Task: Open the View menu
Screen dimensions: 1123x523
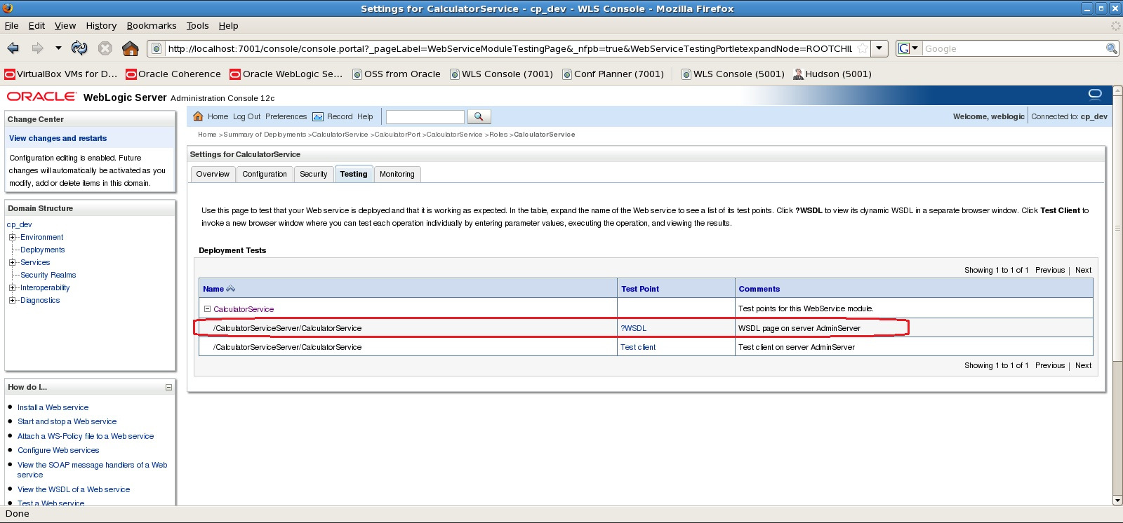Action: click(x=65, y=25)
